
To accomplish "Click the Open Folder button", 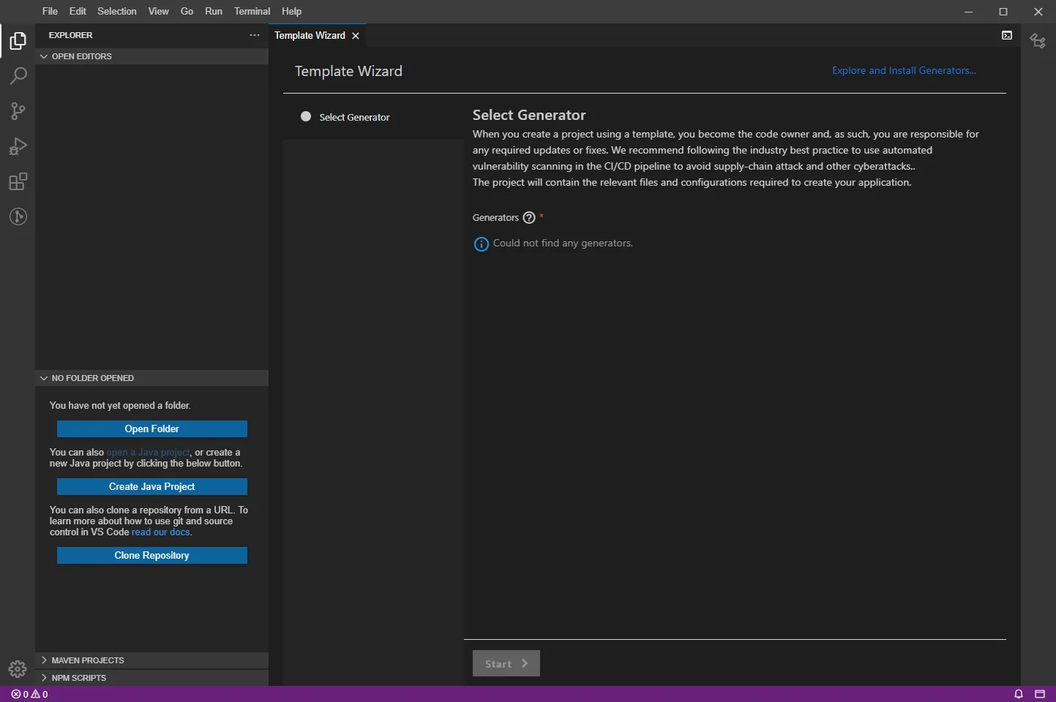I will coord(151,429).
